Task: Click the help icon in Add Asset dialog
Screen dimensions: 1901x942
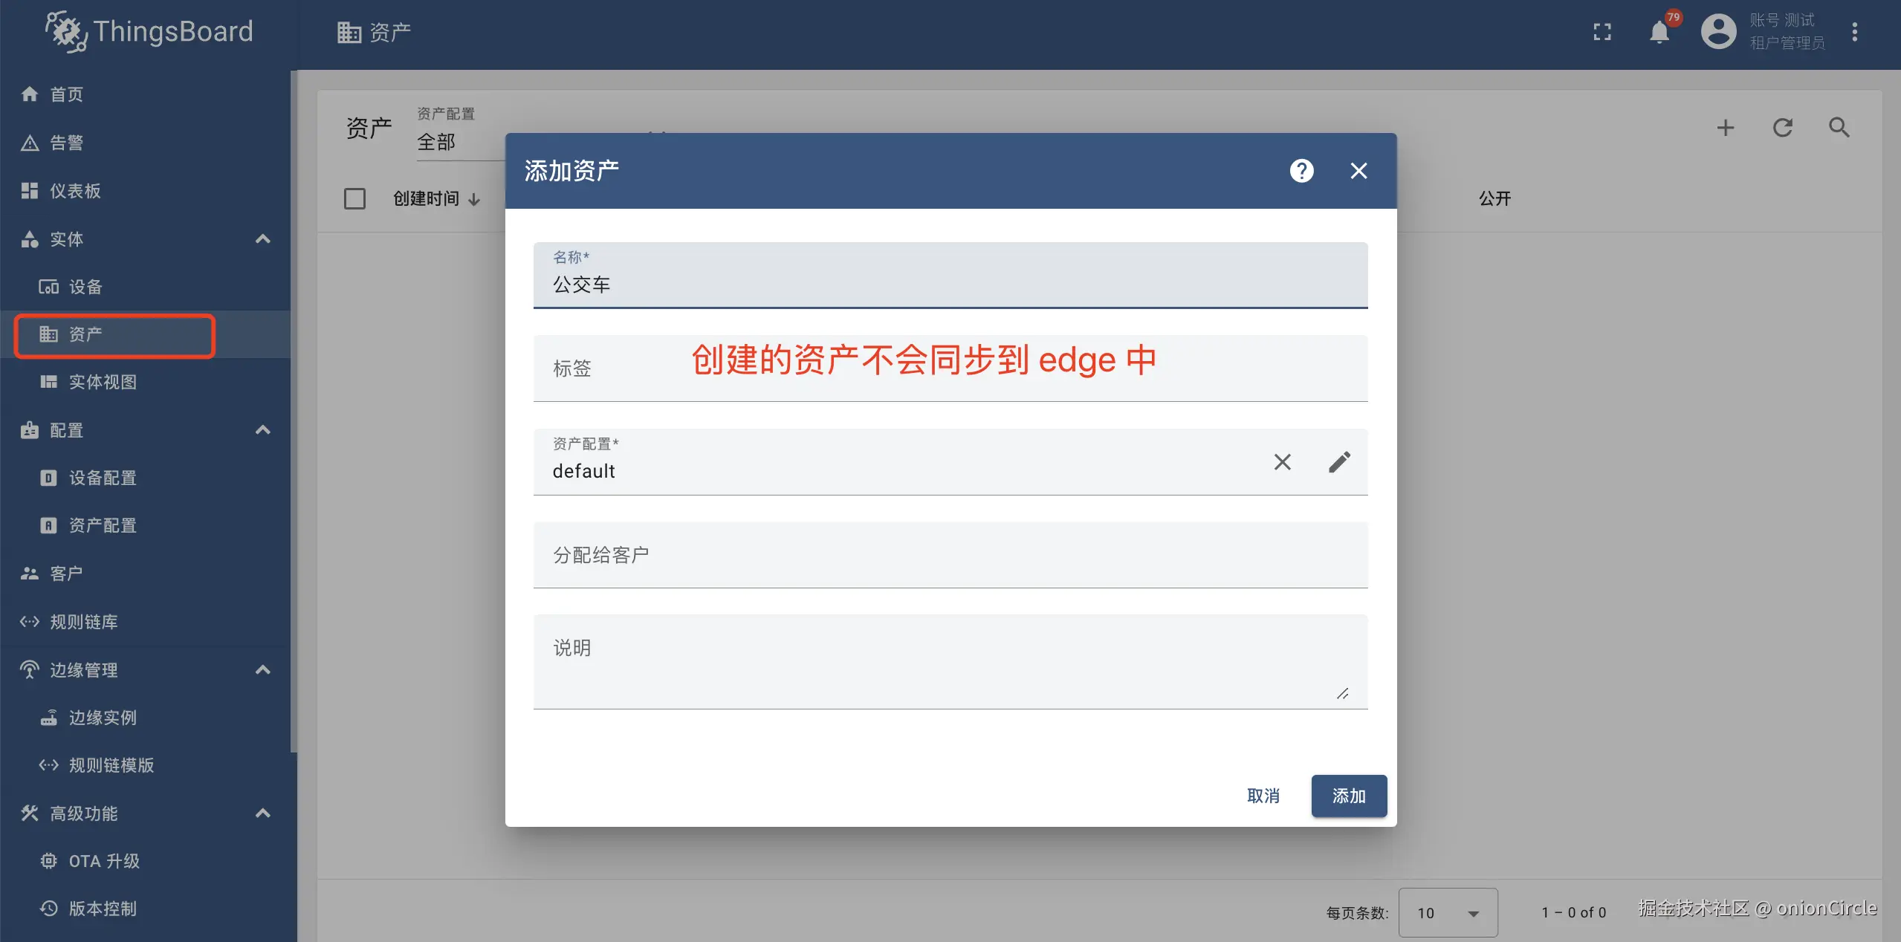Action: pyautogui.click(x=1301, y=171)
